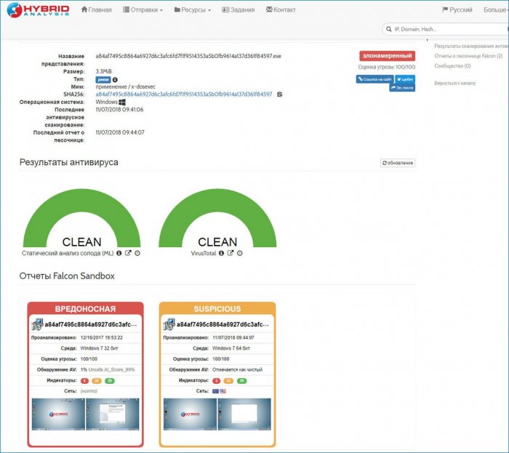The width and height of the screenshot is (509, 453).
Task: Type in the IP, Domain, Hash search field
Action: click(444, 29)
